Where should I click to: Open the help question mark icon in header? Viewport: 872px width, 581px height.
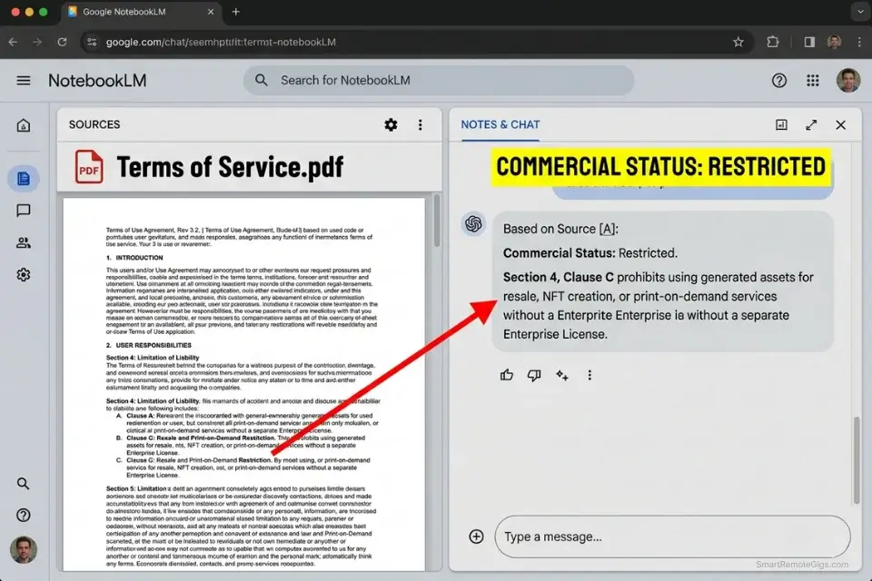[779, 81]
